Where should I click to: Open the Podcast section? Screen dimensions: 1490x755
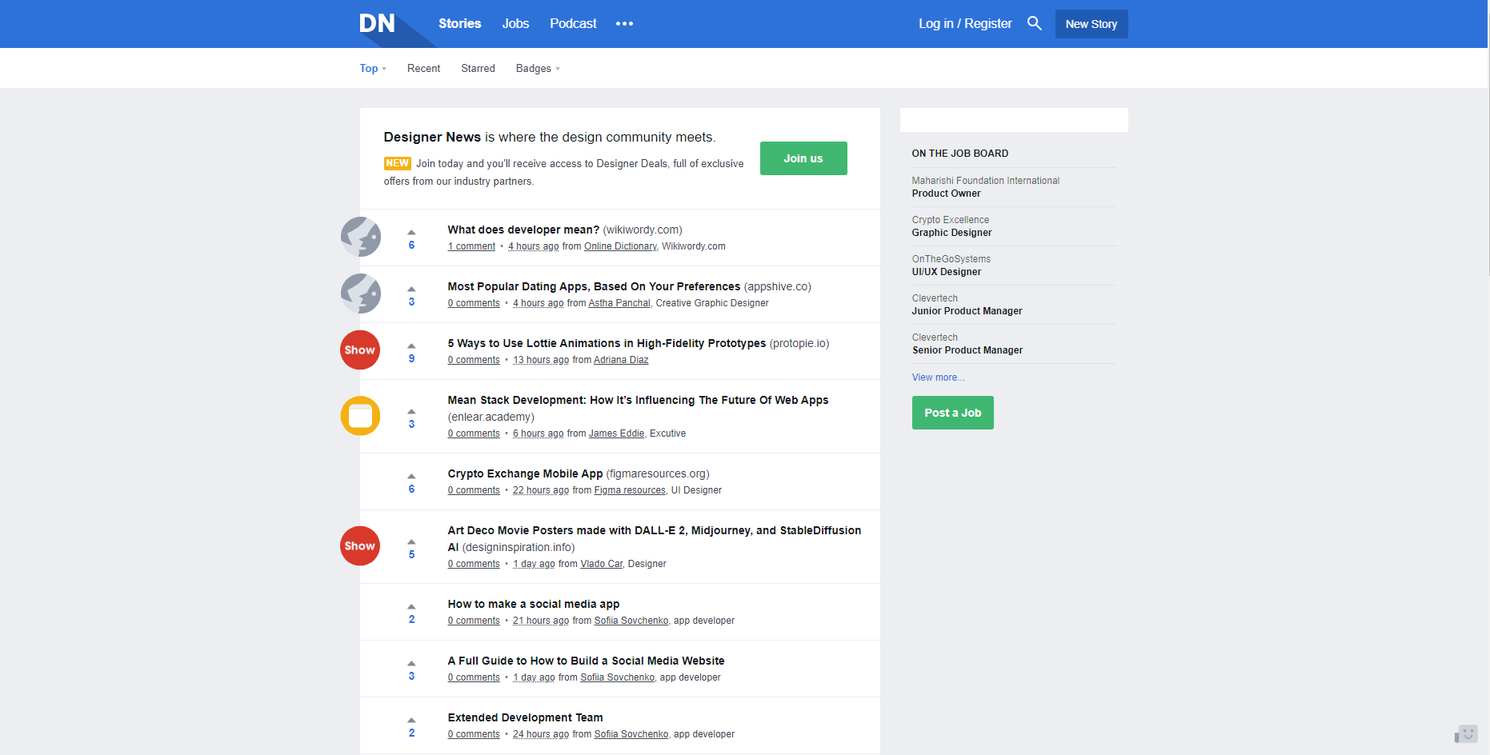[573, 23]
